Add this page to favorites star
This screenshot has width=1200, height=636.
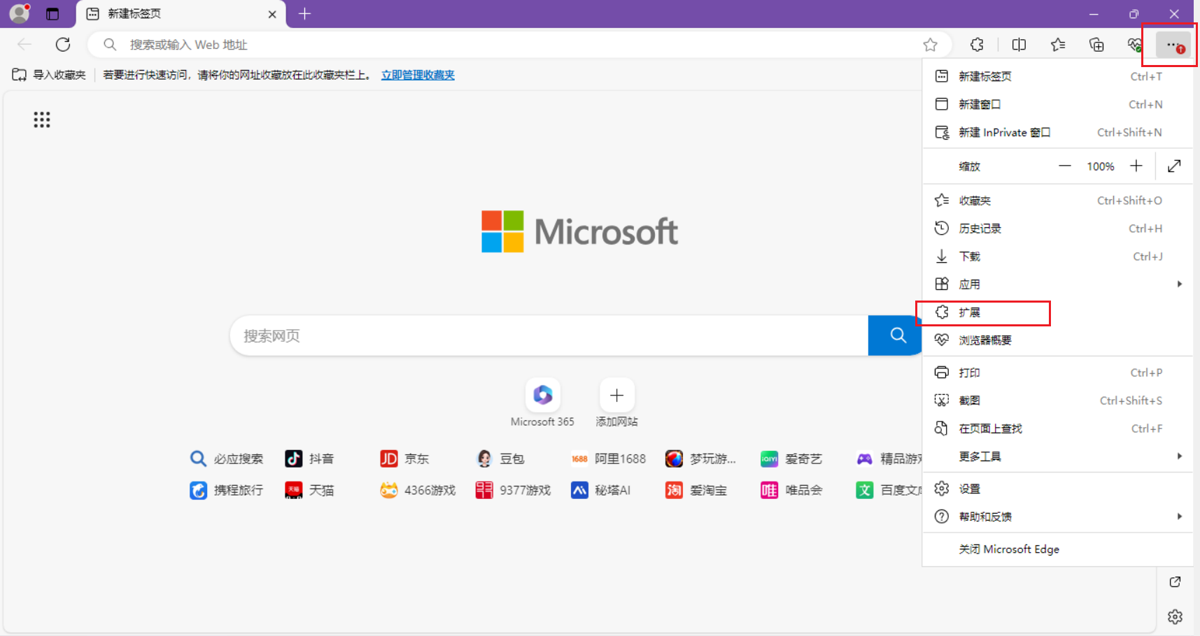(x=930, y=45)
